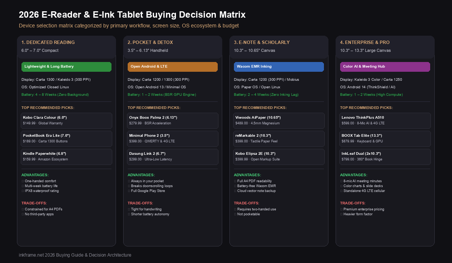Open the Kobo Elipsa 2E card
This screenshot has width=452, height=263.
(279, 157)
